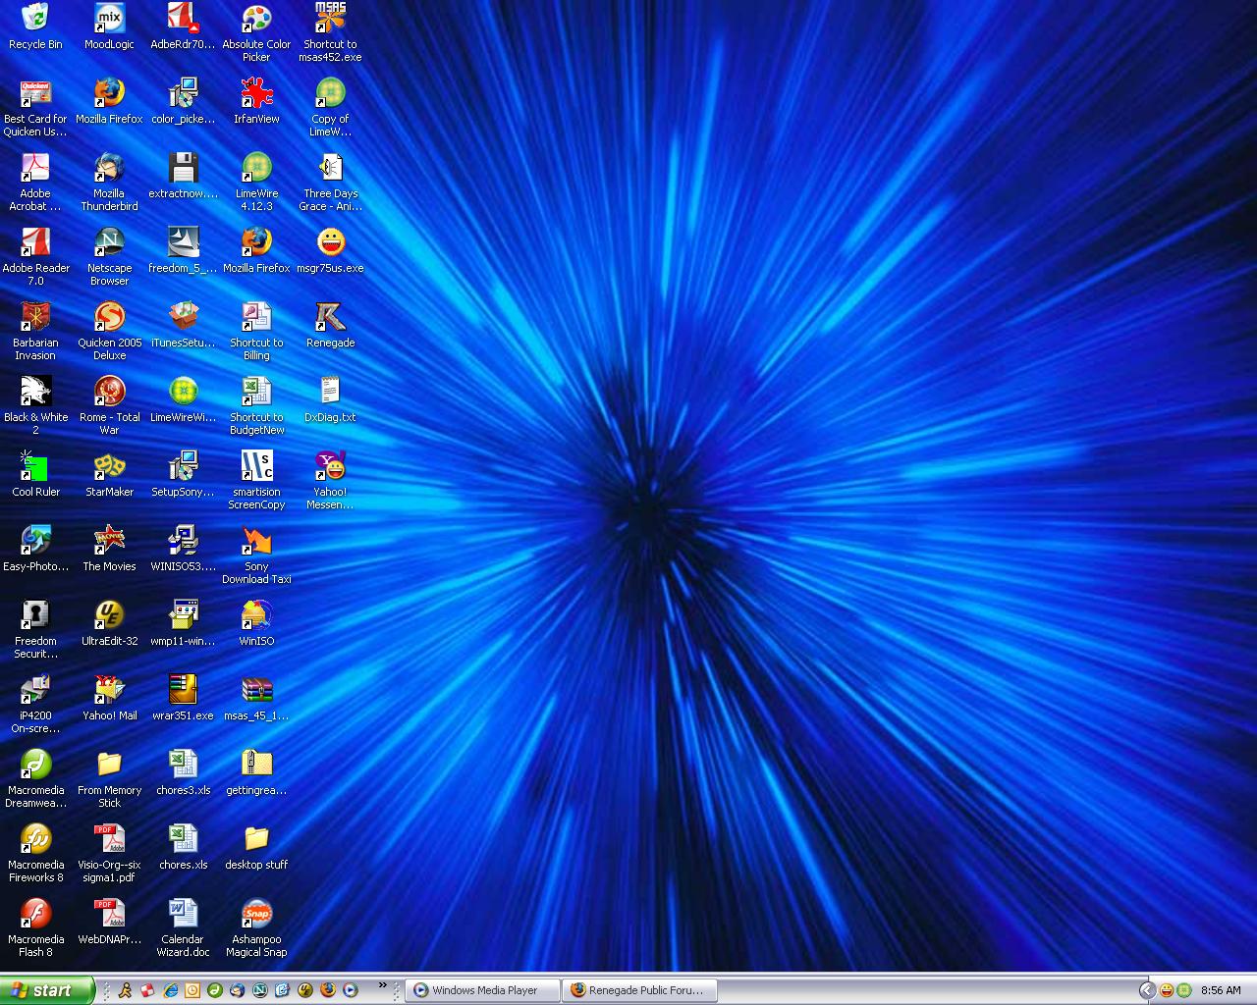Click the Yahoo Messenger smiley tray icon
1257x1005 pixels.
point(1167,990)
